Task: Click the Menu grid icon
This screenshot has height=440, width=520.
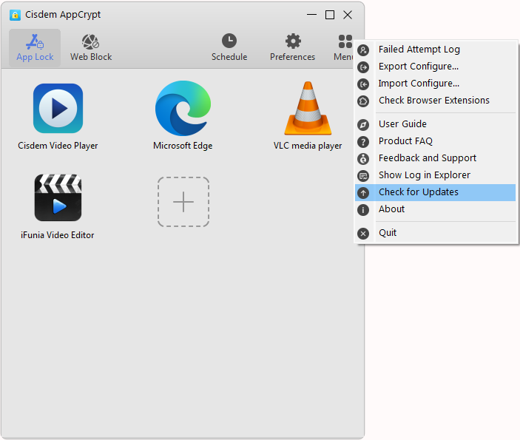Action: (345, 42)
